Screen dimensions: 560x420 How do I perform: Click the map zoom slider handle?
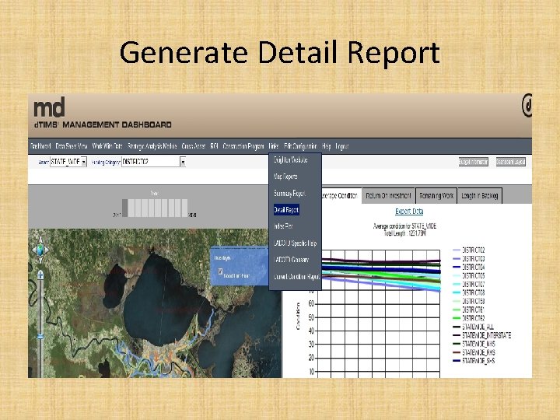[x=40, y=337]
